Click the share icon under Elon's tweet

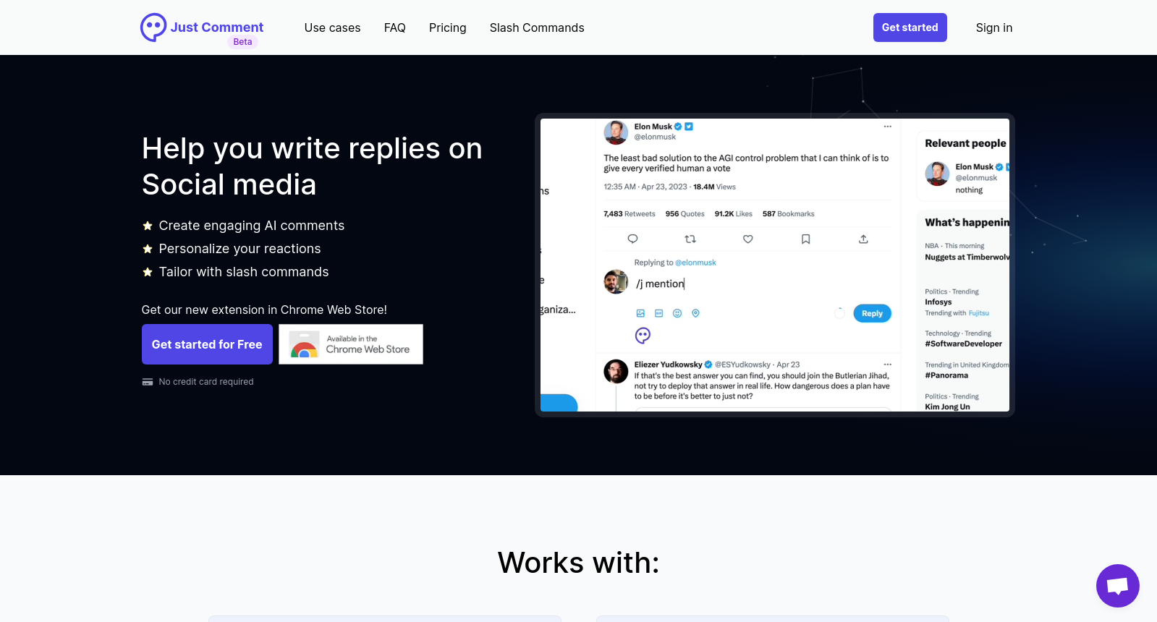pos(863,239)
